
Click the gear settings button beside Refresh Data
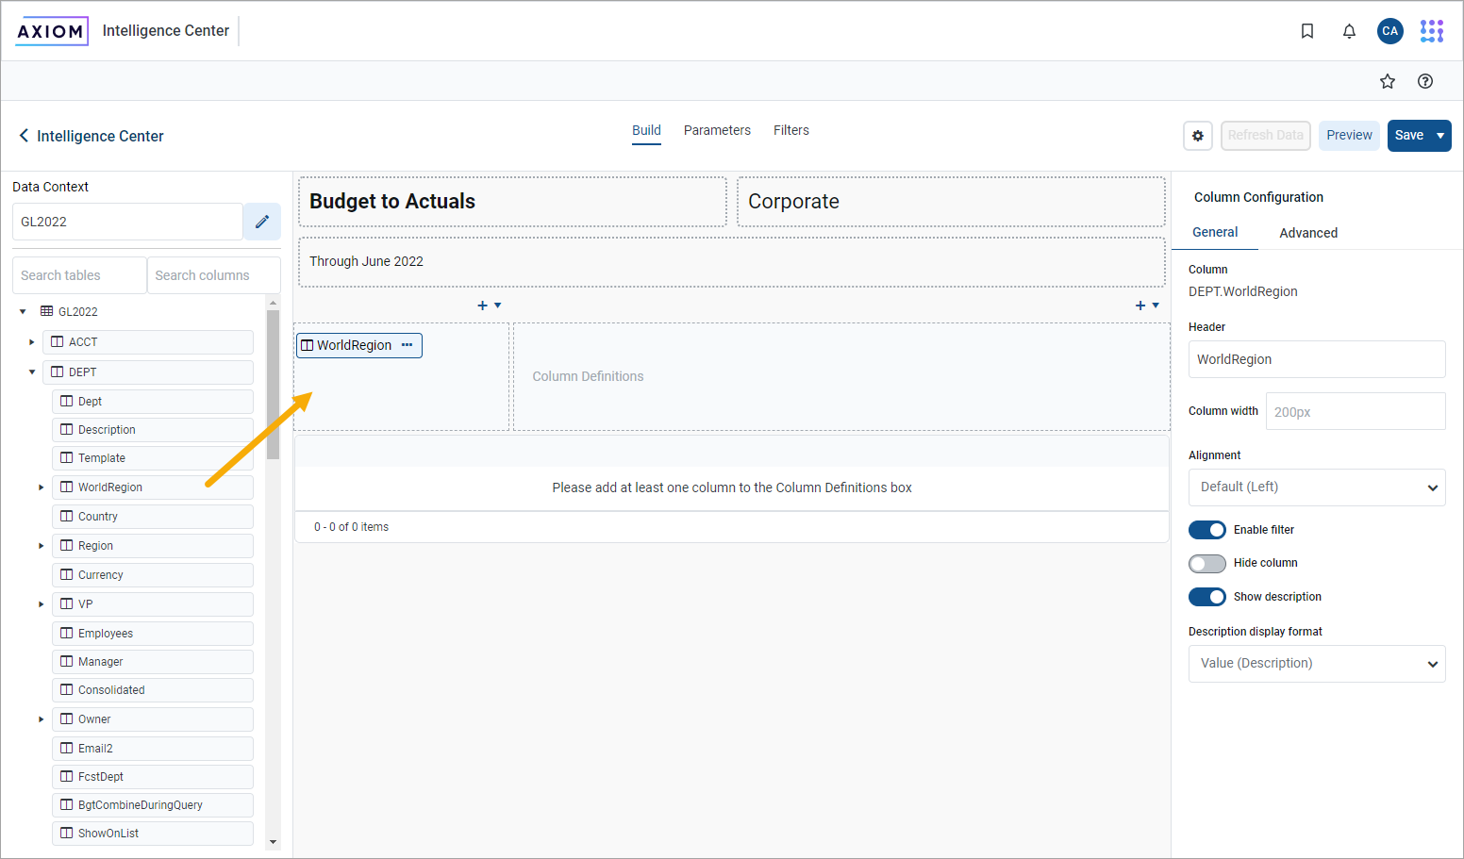[x=1197, y=136]
